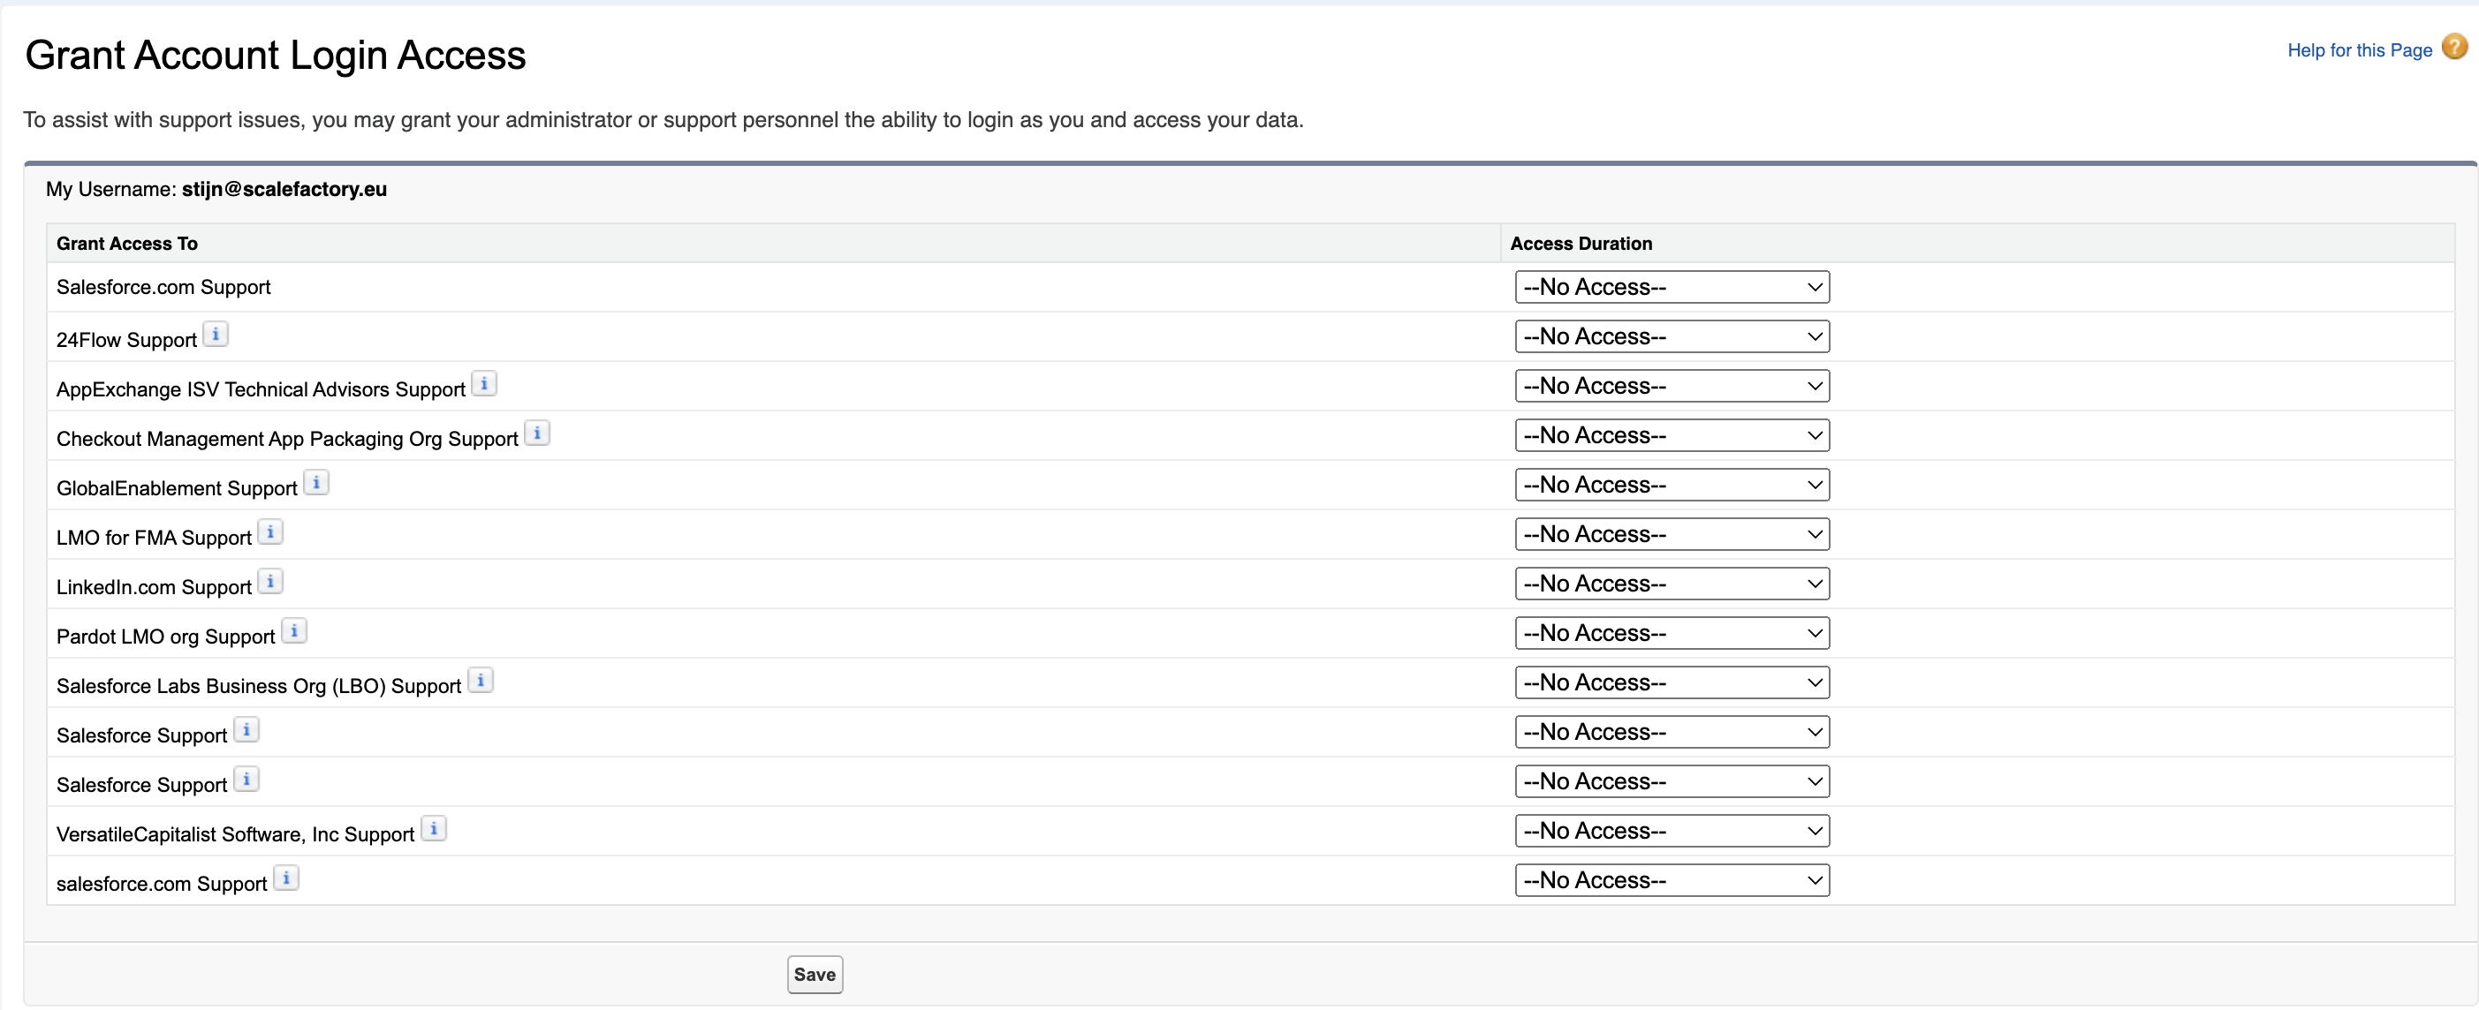This screenshot has height=1010, width=2479.
Task: Click info icon beside Pardot LMO org Support
Action: coord(293,631)
